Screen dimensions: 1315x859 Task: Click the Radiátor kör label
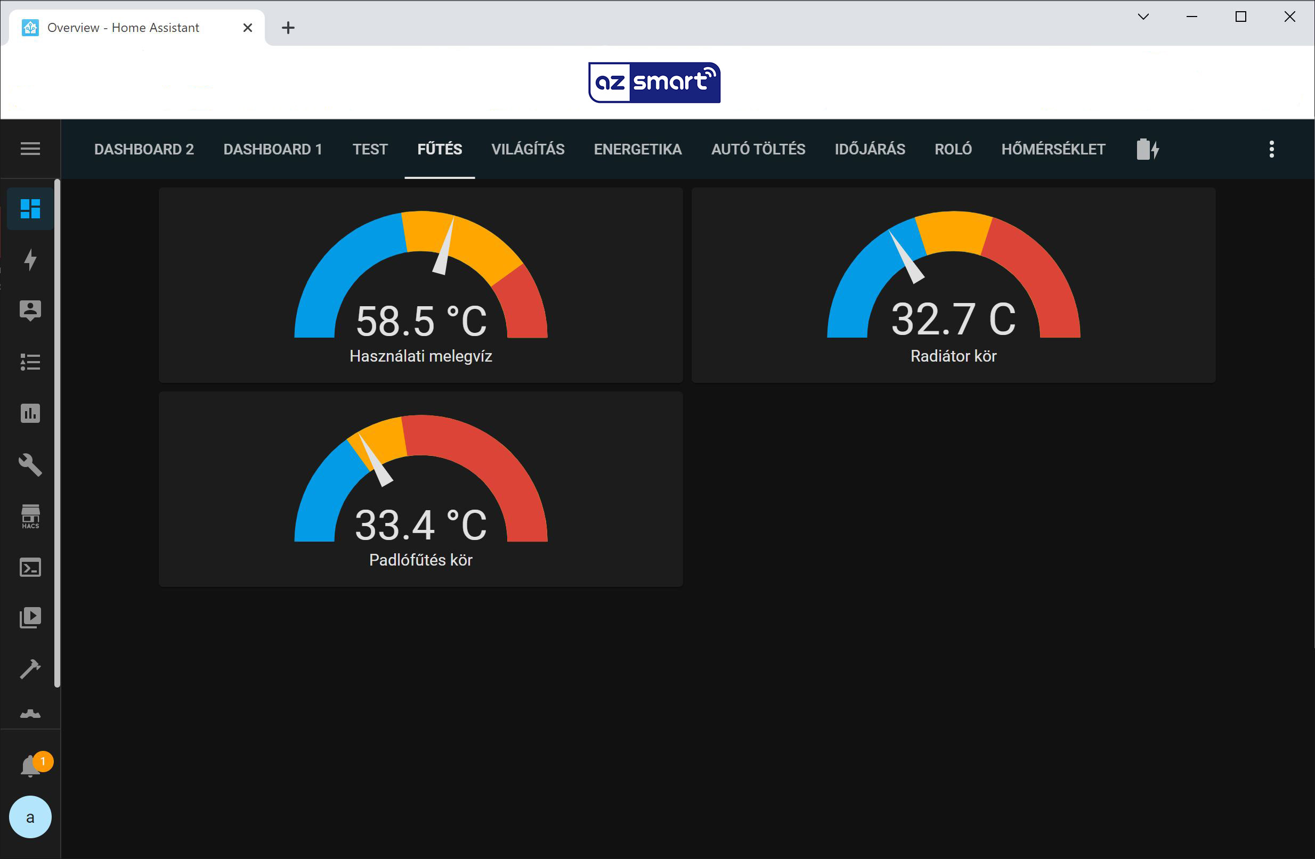click(954, 356)
